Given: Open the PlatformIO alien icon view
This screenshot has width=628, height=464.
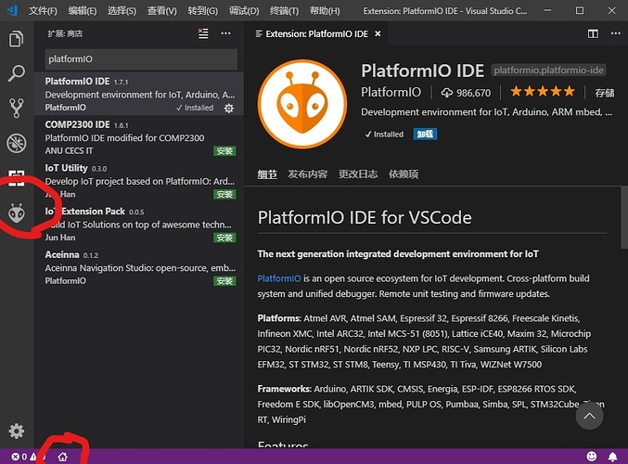Looking at the screenshot, I should click(17, 213).
